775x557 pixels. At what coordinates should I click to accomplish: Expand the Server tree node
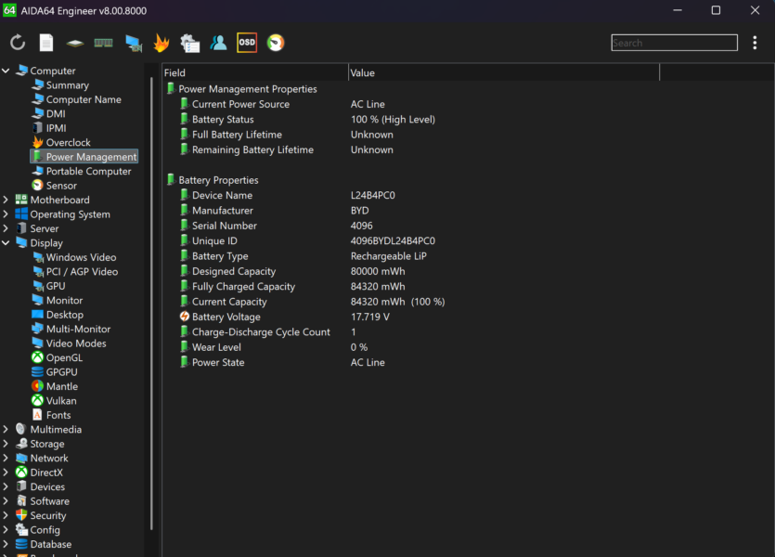coord(6,228)
